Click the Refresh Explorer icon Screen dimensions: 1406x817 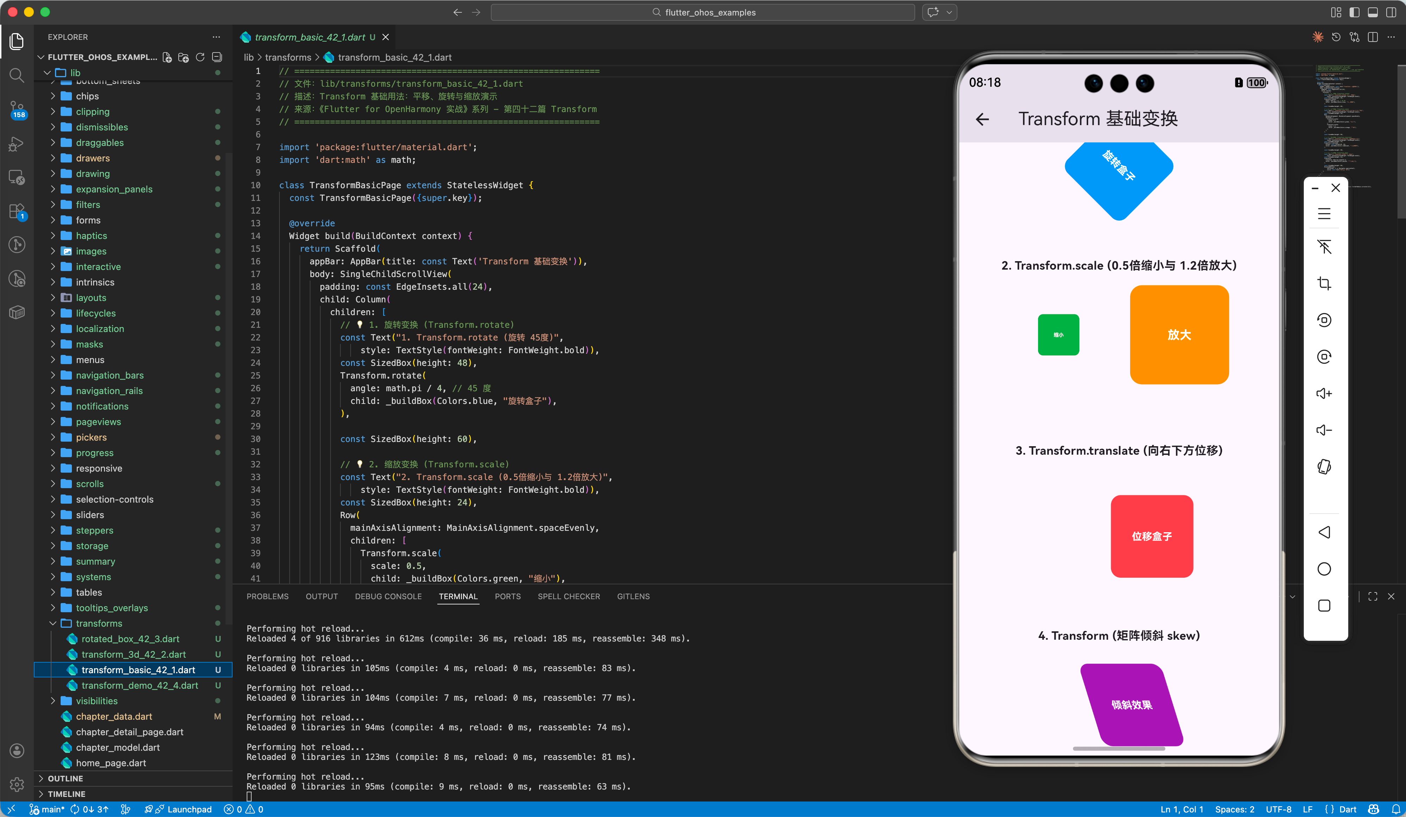click(200, 57)
